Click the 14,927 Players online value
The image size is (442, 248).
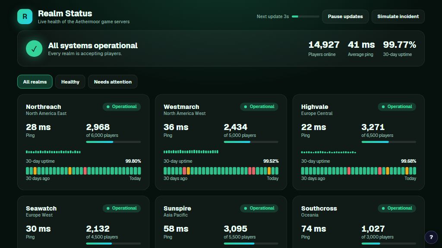324,45
